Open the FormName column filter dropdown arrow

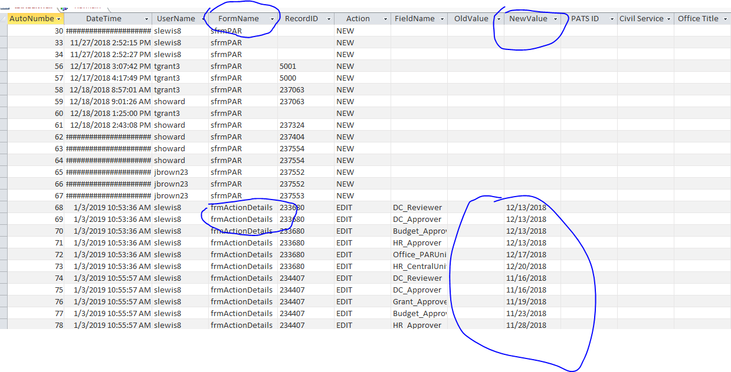[273, 19]
